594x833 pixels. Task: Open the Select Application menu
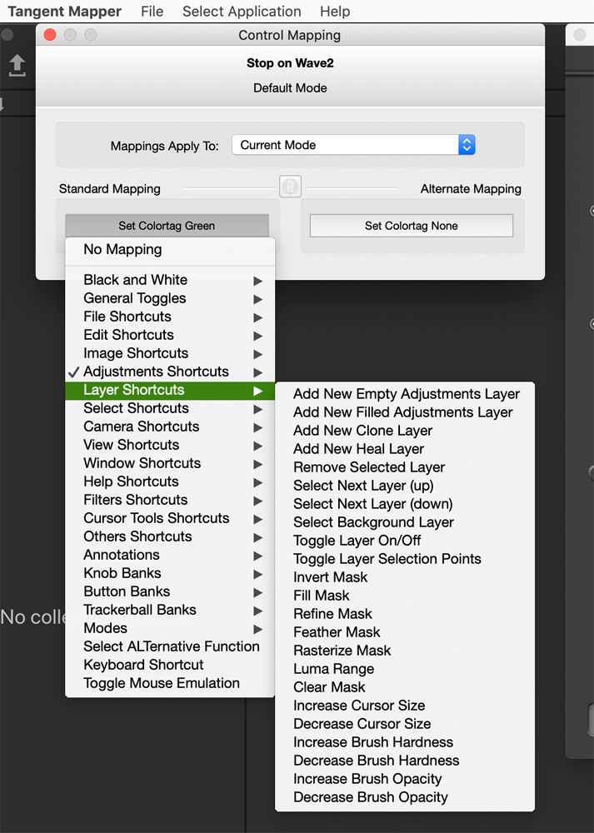tap(242, 12)
